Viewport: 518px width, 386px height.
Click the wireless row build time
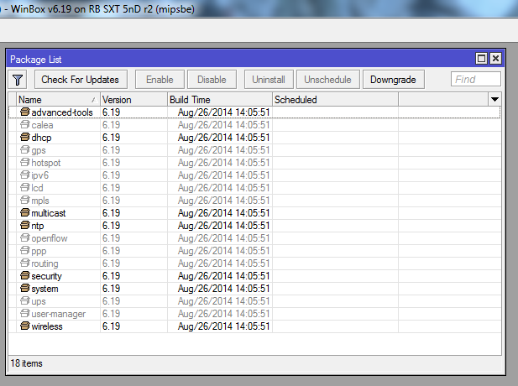pyautogui.click(x=223, y=326)
